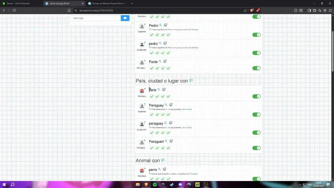The height and width of the screenshot is (188, 334).
Task: Open the Windows Start menu
Action: (x=4, y=185)
